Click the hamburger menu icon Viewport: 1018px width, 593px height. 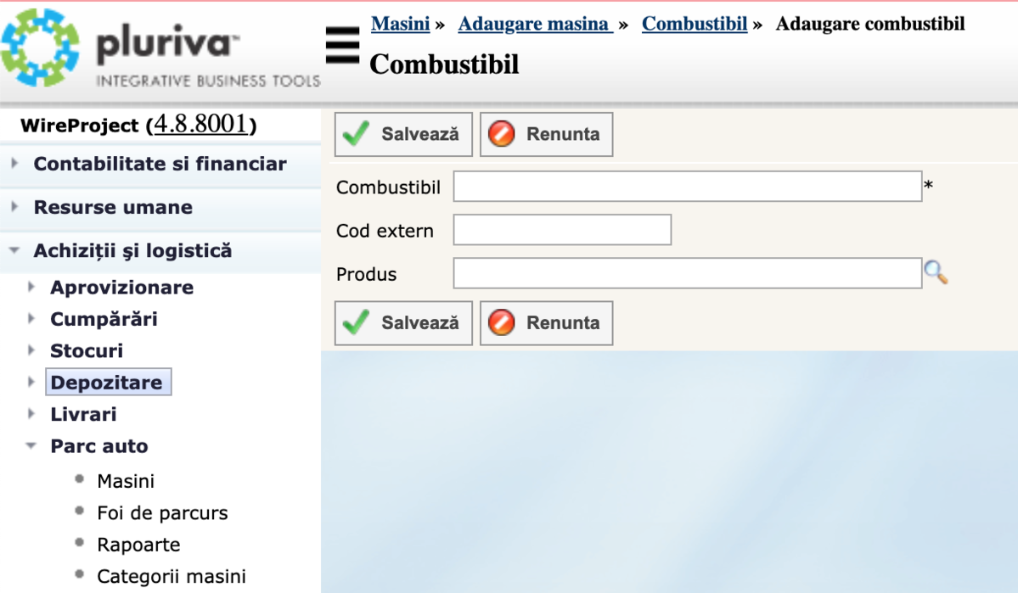[342, 45]
